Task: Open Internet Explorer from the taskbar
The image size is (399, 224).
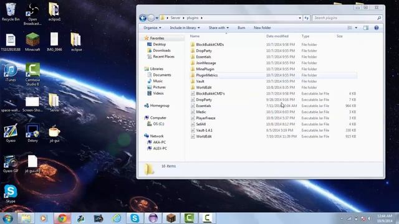Action: click(x=117, y=218)
